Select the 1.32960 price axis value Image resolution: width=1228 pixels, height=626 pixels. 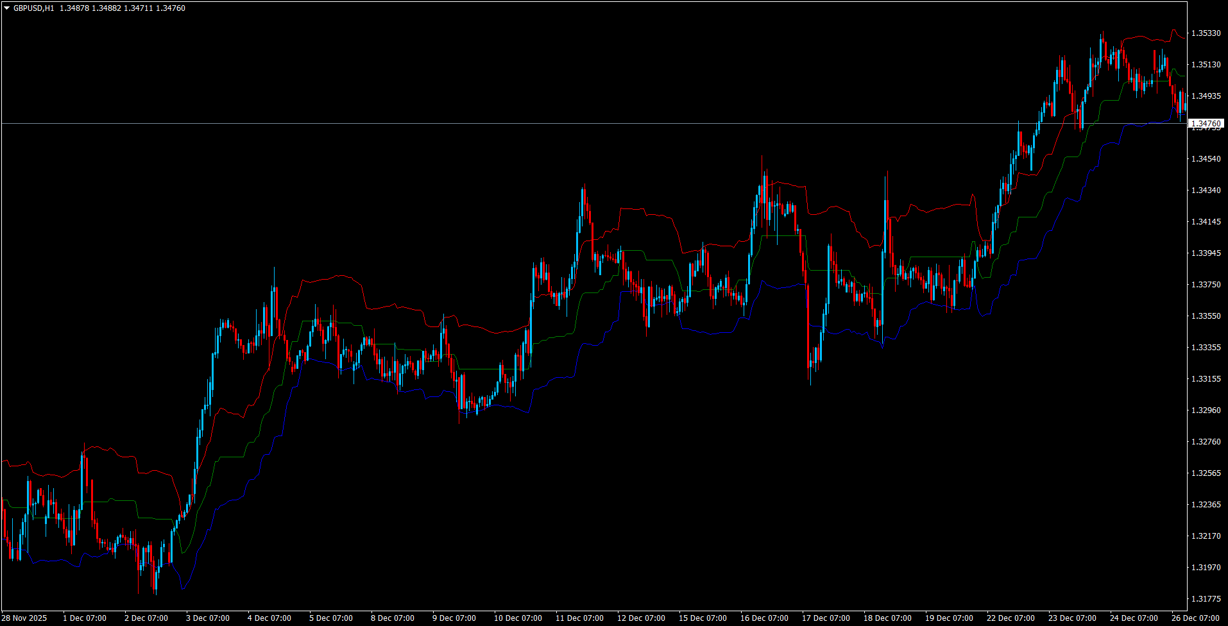pyautogui.click(x=1206, y=410)
